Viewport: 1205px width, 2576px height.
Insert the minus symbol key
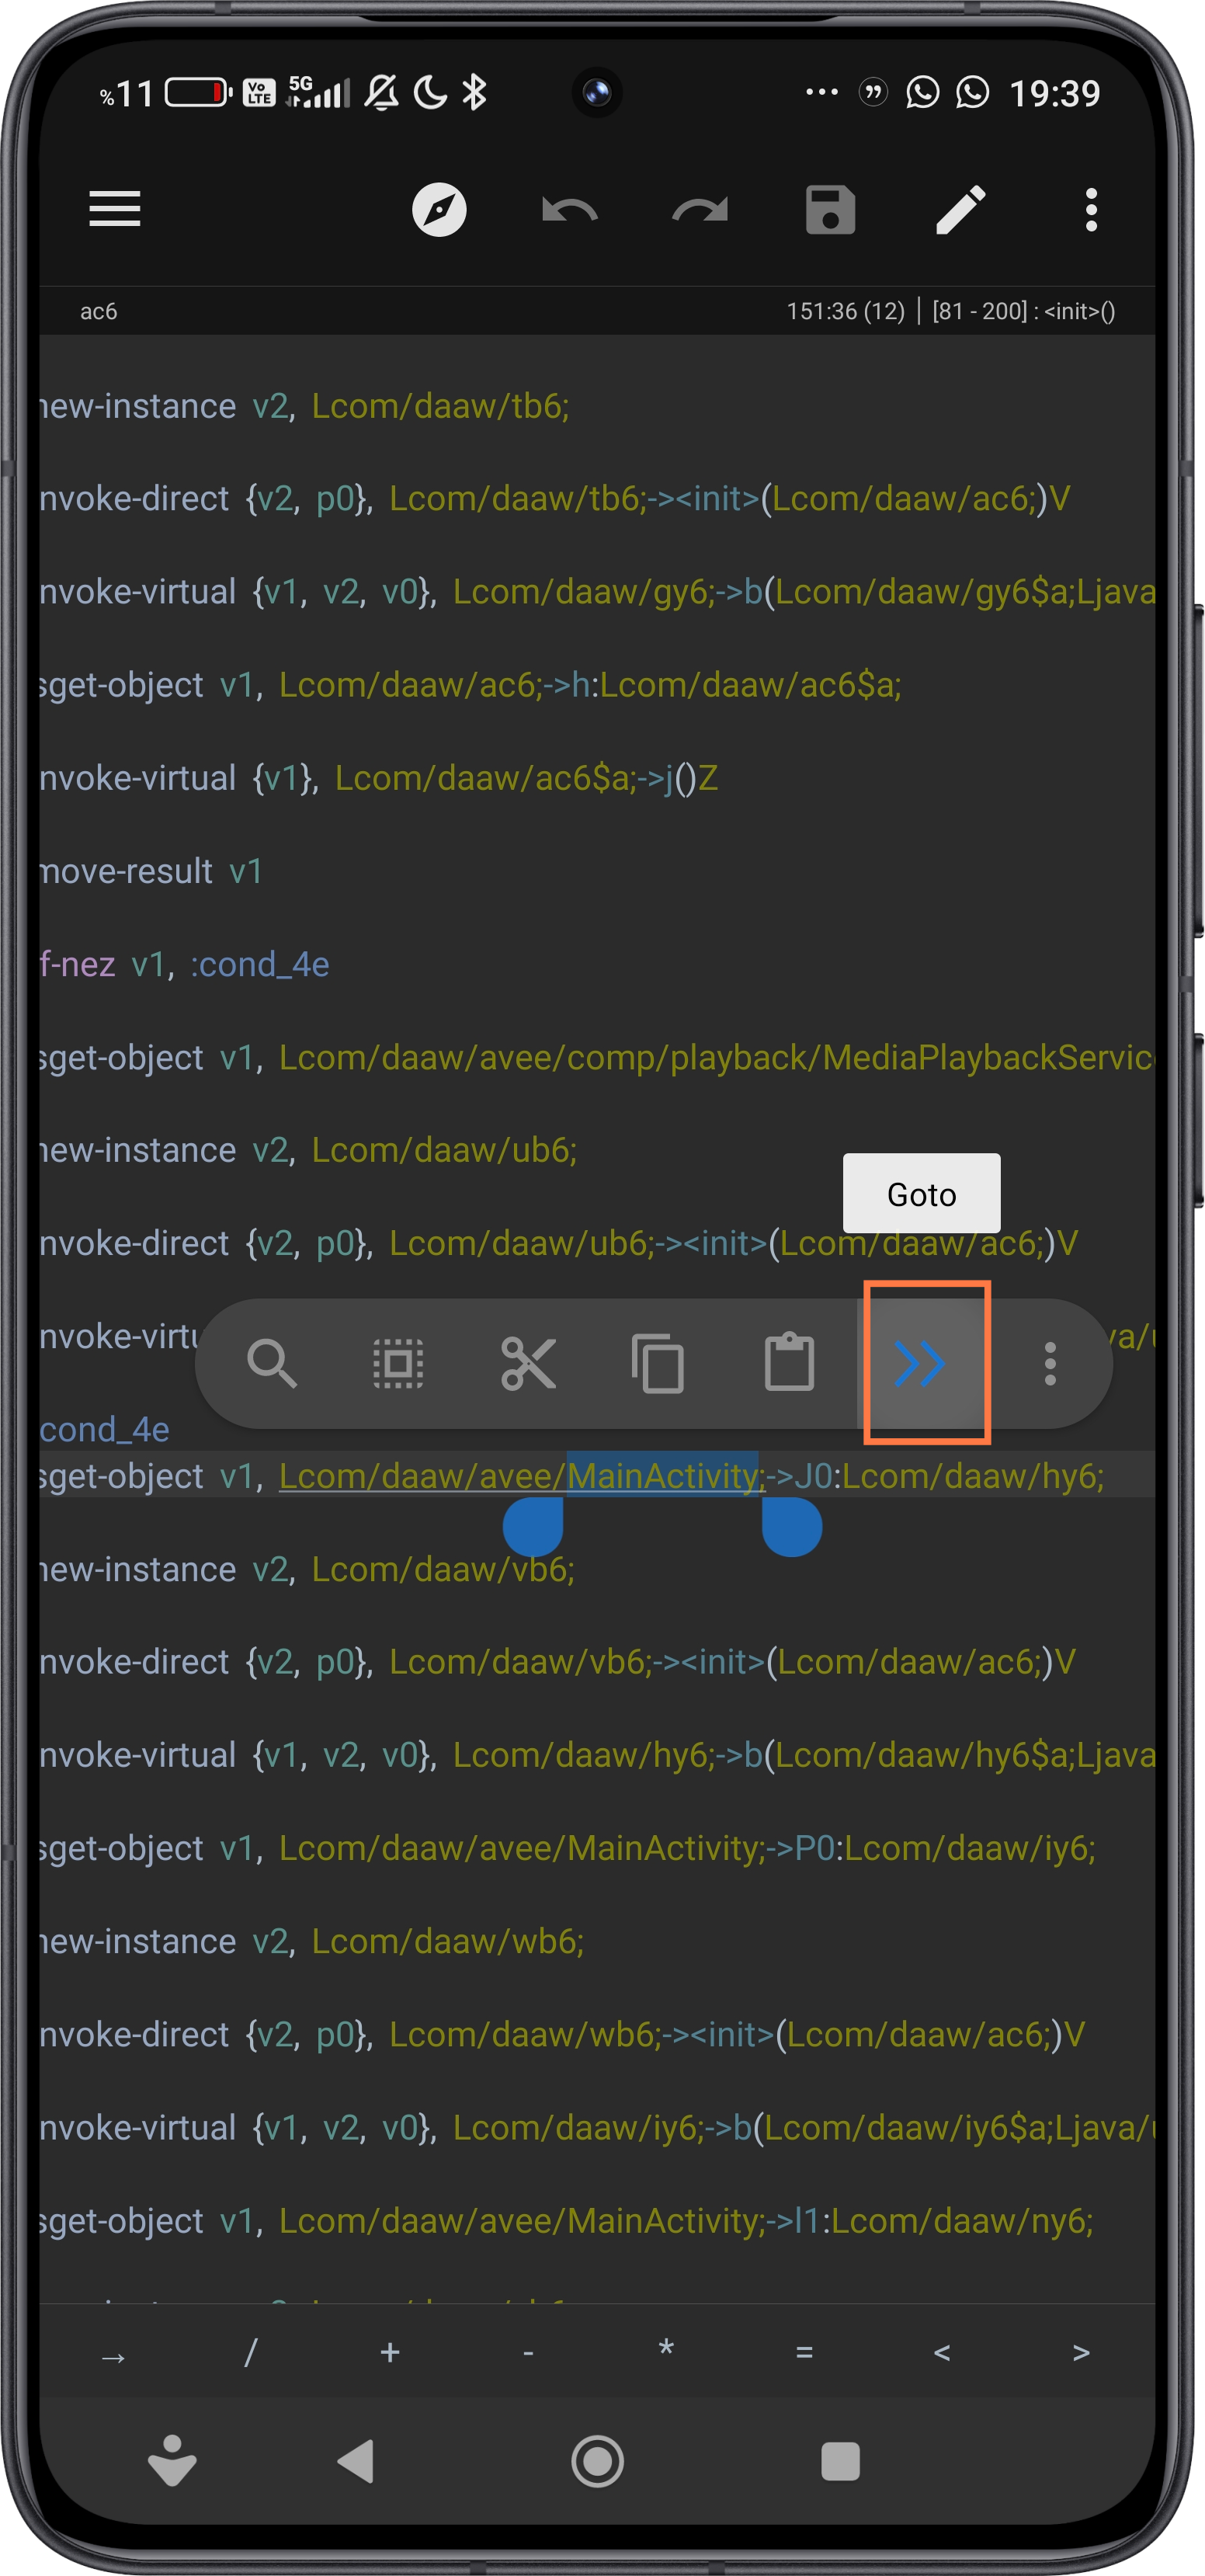528,2352
